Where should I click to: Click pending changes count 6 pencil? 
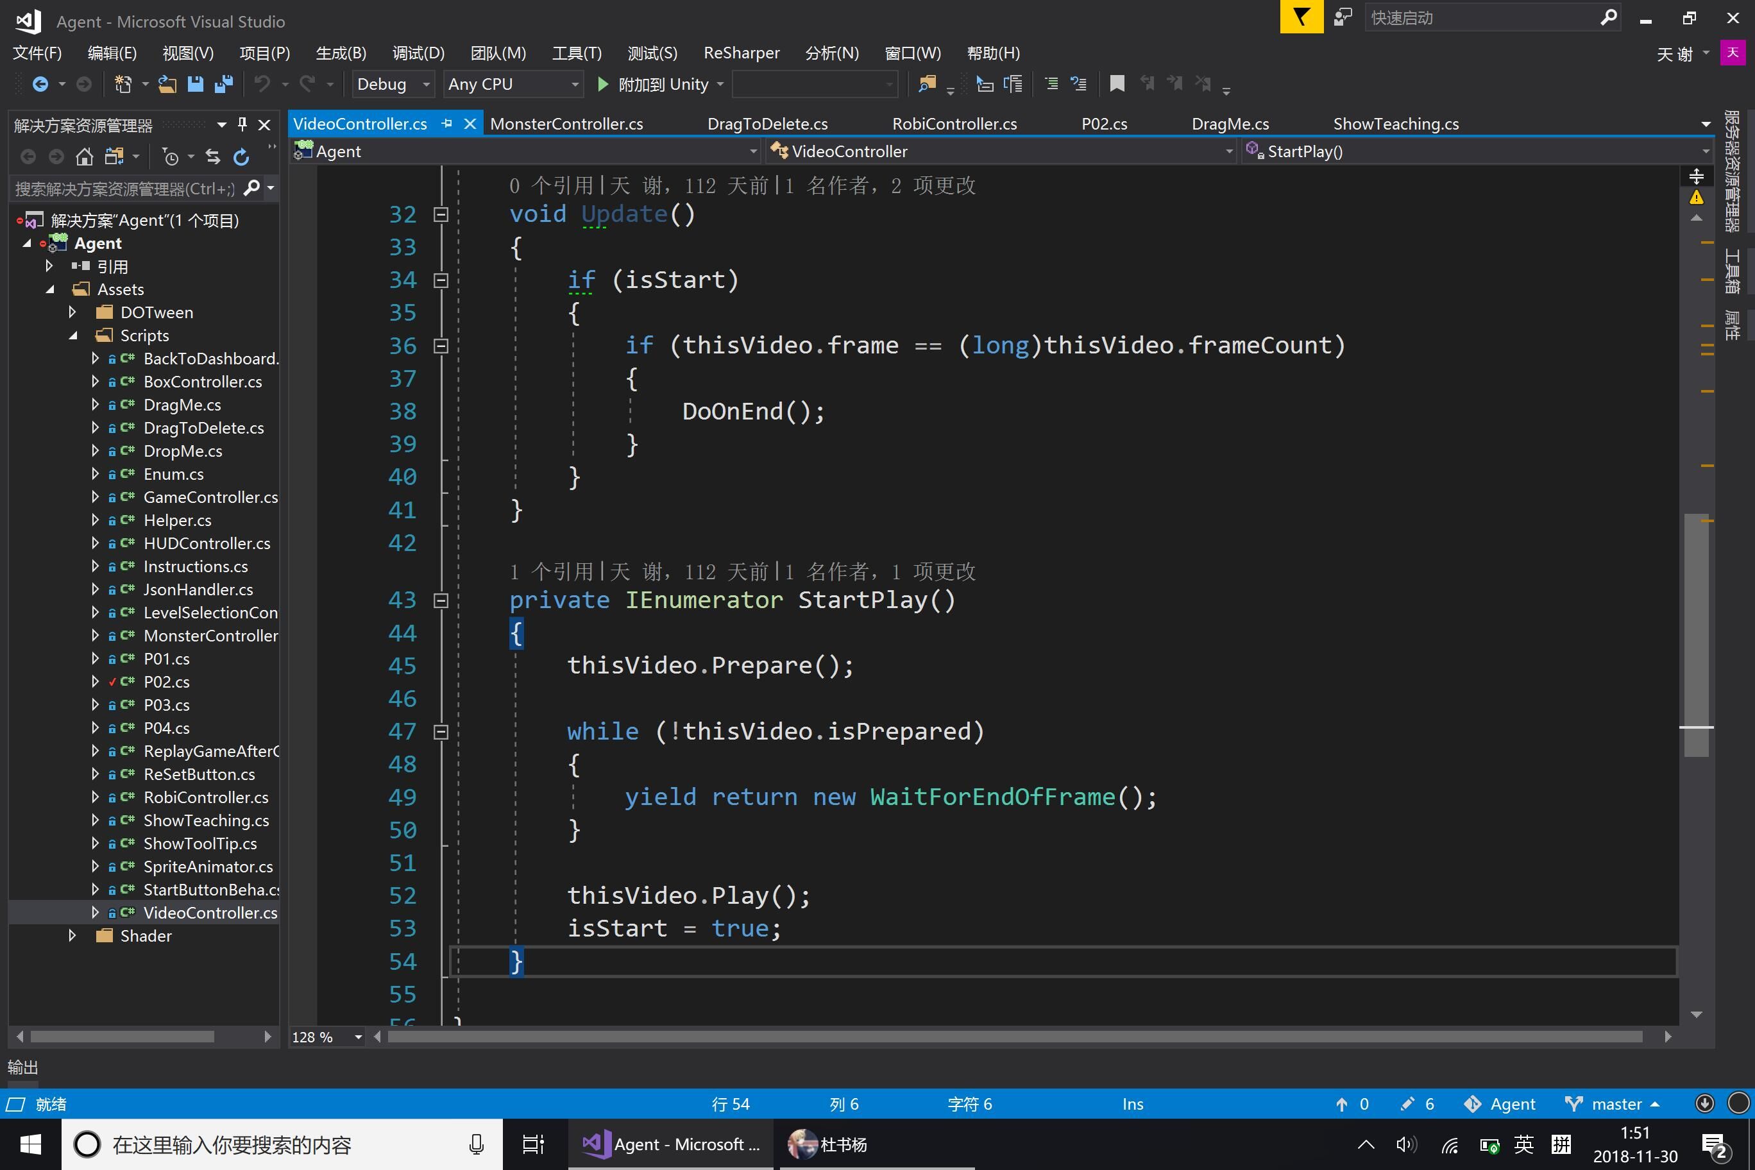pos(1418,1103)
